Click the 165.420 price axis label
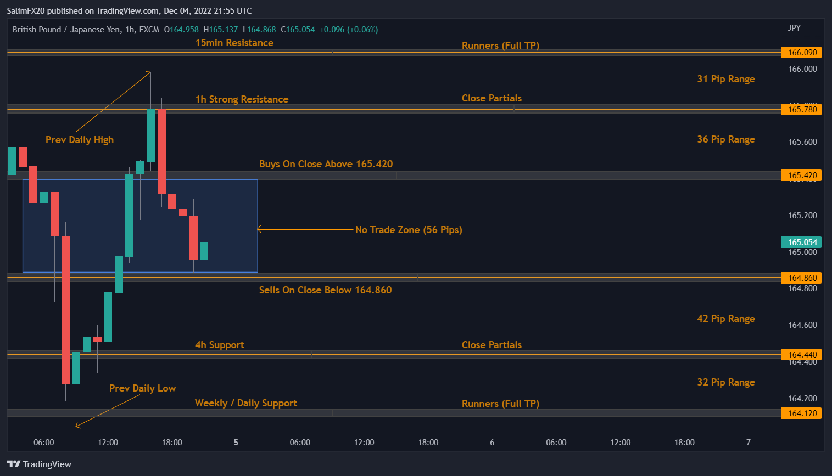The width and height of the screenshot is (832, 476). tap(802, 175)
